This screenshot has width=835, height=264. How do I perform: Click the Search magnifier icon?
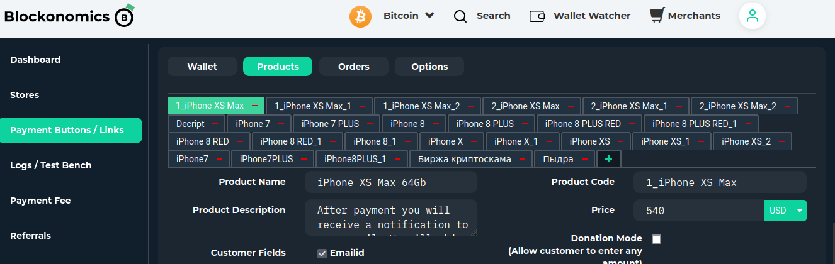[x=460, y=16]
